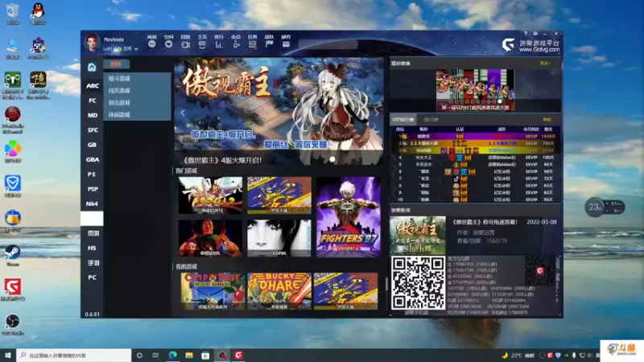Open the Chip 'n Dale game in my games
This screenshot has height=362, width=644.
pos(213,291)
